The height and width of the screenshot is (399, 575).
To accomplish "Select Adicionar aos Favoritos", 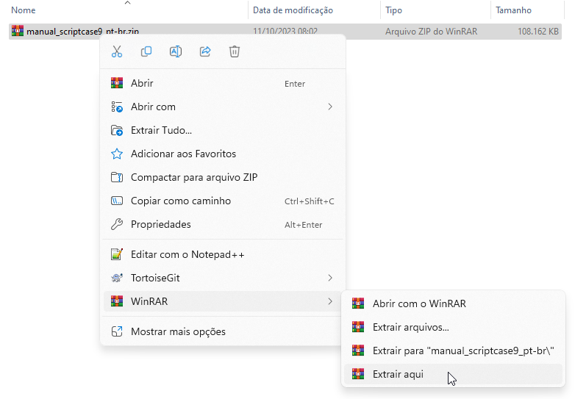I will pyautogui.click(x=223, y=154).
